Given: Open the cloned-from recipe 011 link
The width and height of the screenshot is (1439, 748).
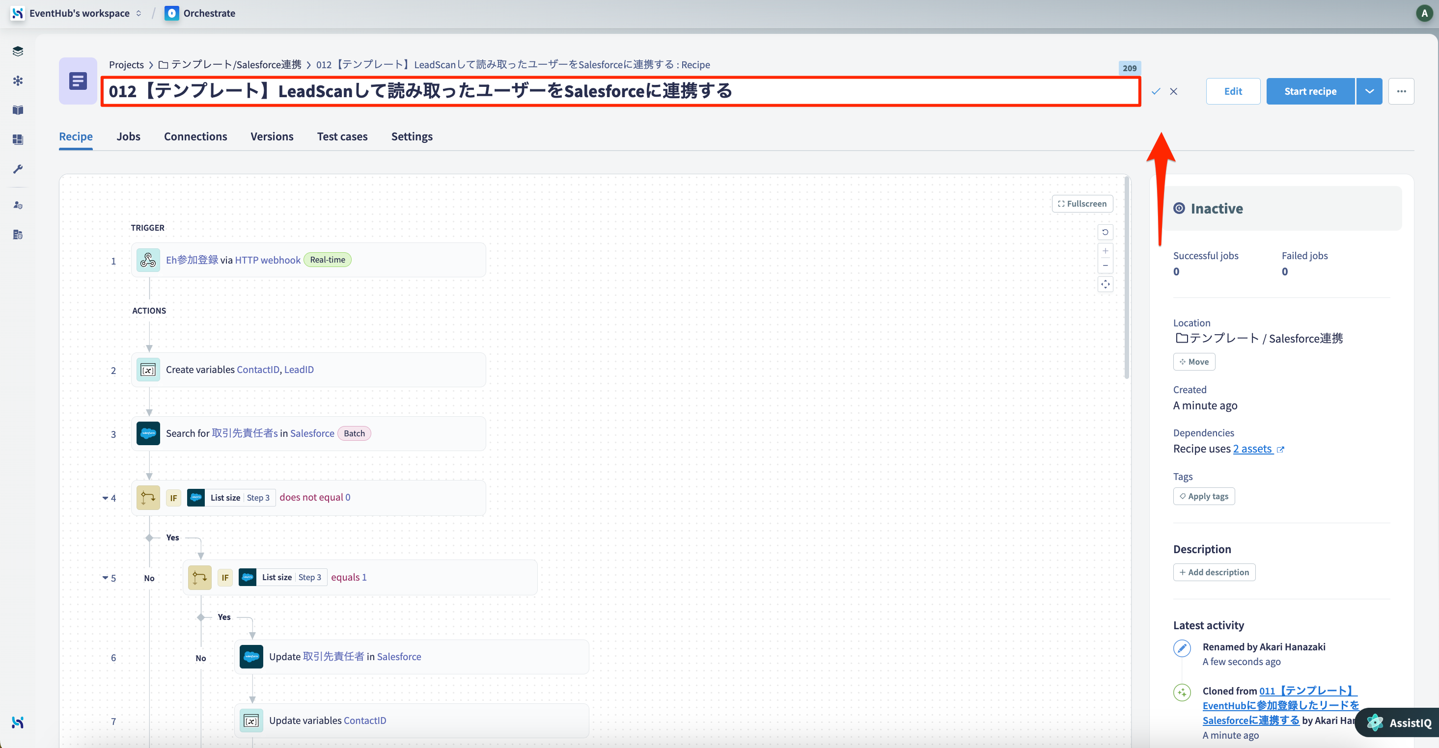Looking at the screenshot, I should [1280, 706].
